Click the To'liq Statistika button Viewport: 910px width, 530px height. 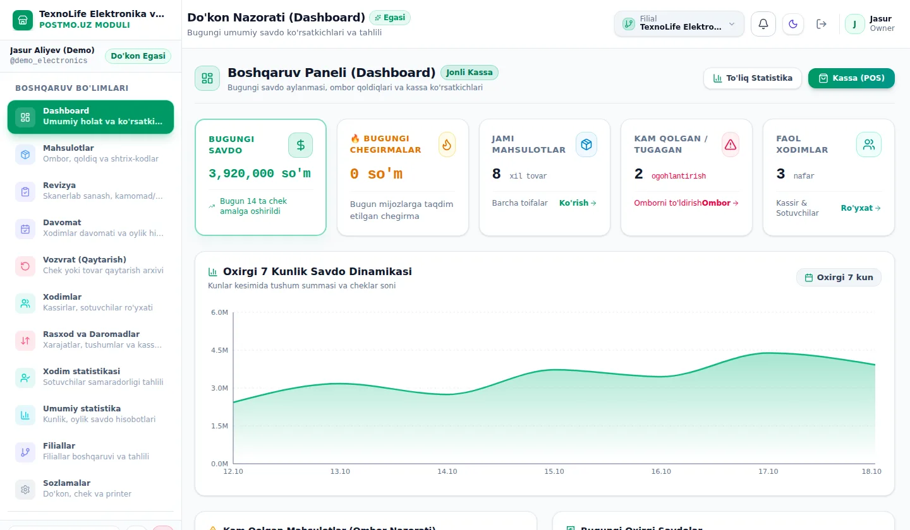[x=753, y=78]
